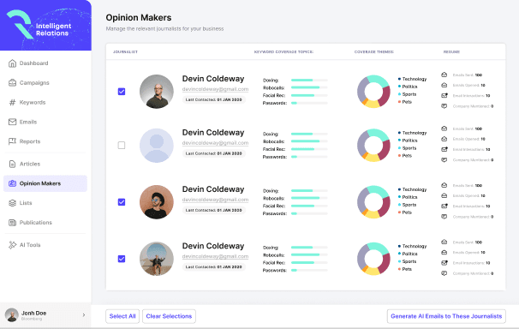The width and height of the screenshot is (519, 329).
Task: Click the third journalist's hat-wearing profile photo
Action: click(157, 202)
